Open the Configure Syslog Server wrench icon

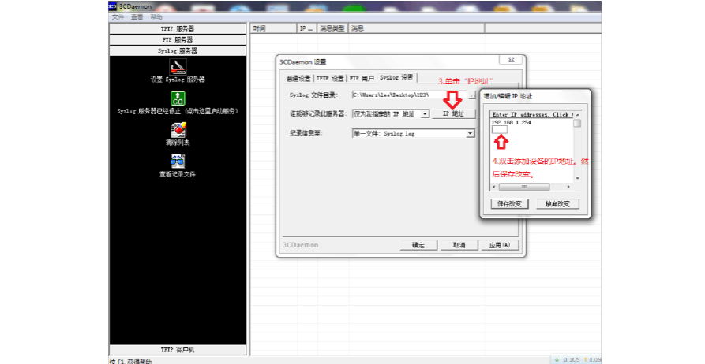(x=178, y=67)
